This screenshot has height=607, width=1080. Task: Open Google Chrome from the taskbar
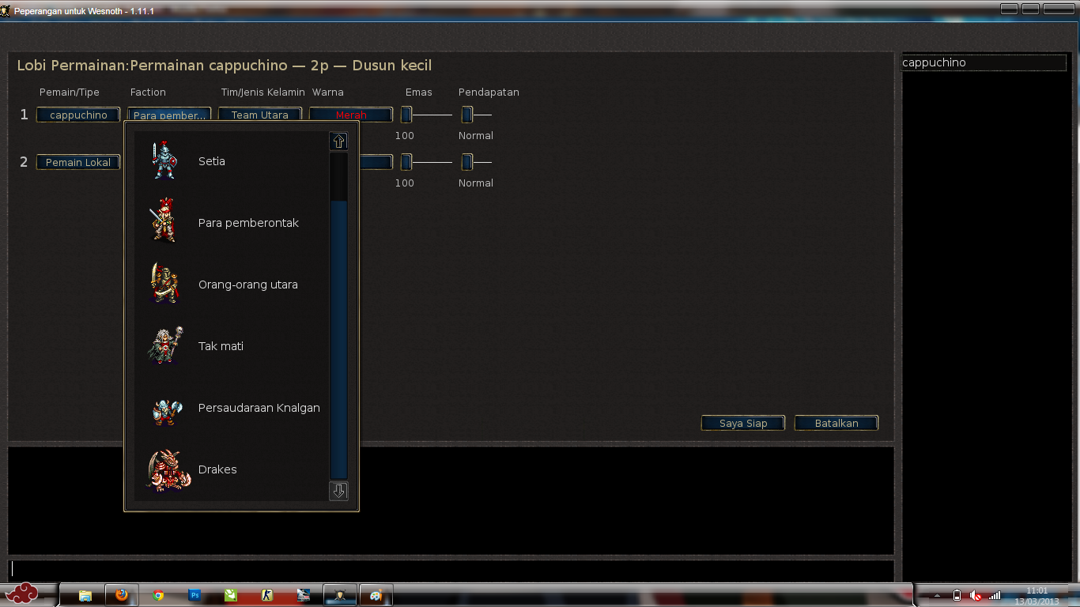[158, 595]
